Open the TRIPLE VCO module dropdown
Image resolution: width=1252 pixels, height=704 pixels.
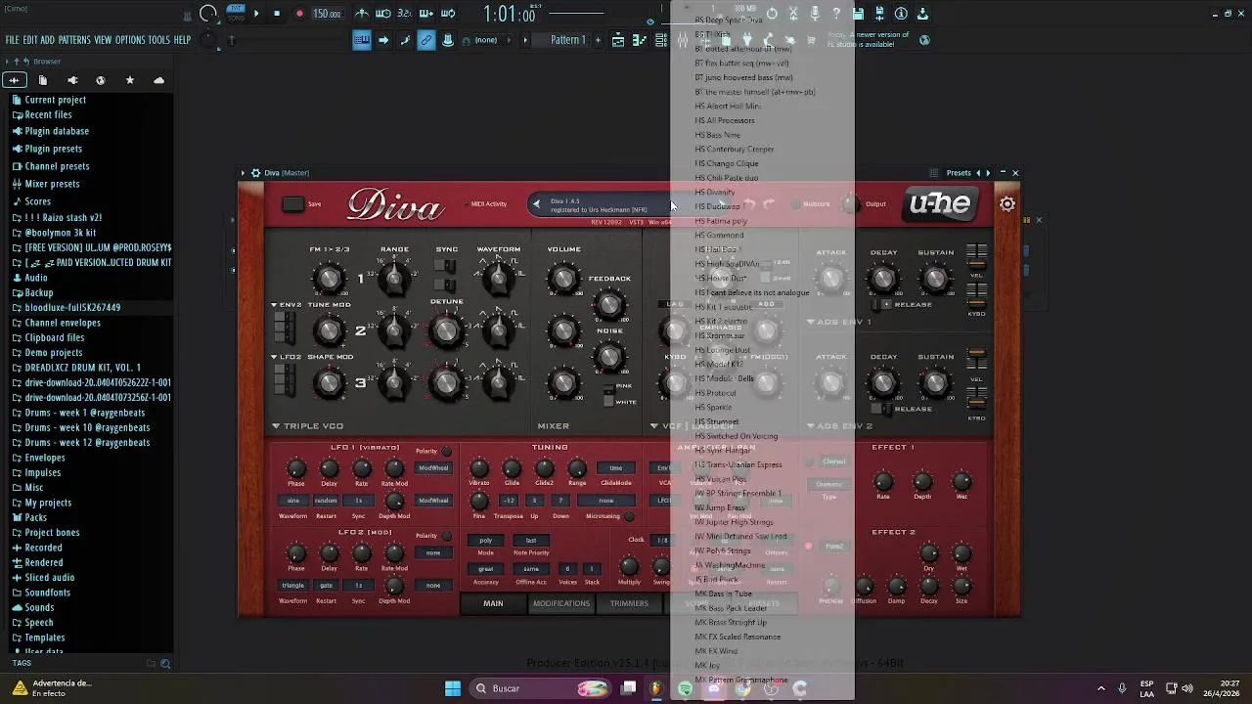click(307, 426)
